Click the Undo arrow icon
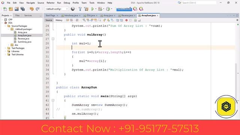 click(x=31, y=9)
